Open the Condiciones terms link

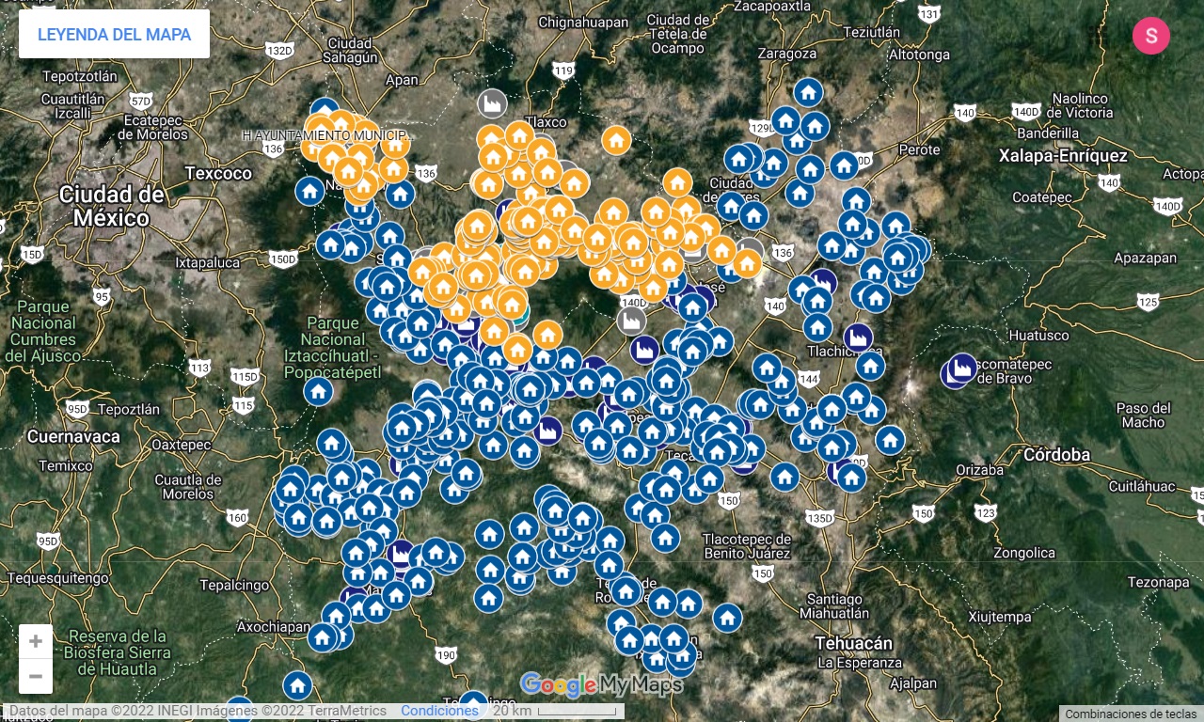coord(439,711)
